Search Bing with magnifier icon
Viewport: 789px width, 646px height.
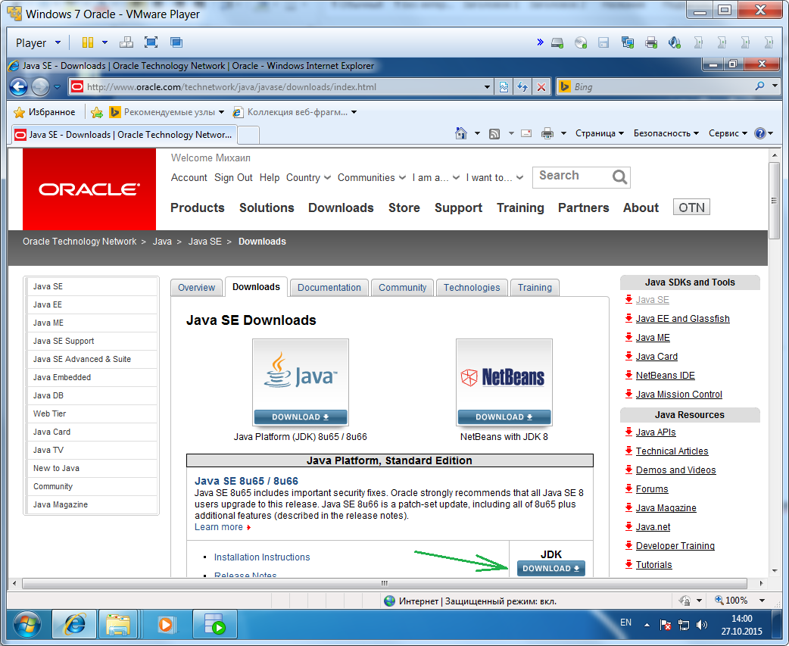pos(759,86)
